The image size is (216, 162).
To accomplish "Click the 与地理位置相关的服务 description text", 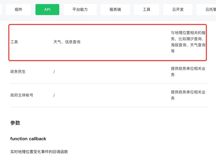I will click(188, 42).
